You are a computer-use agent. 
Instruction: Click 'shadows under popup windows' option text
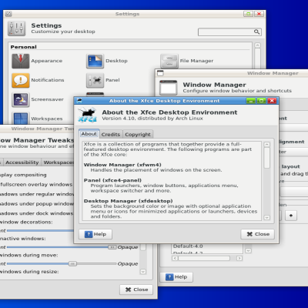tap(37, 204)
